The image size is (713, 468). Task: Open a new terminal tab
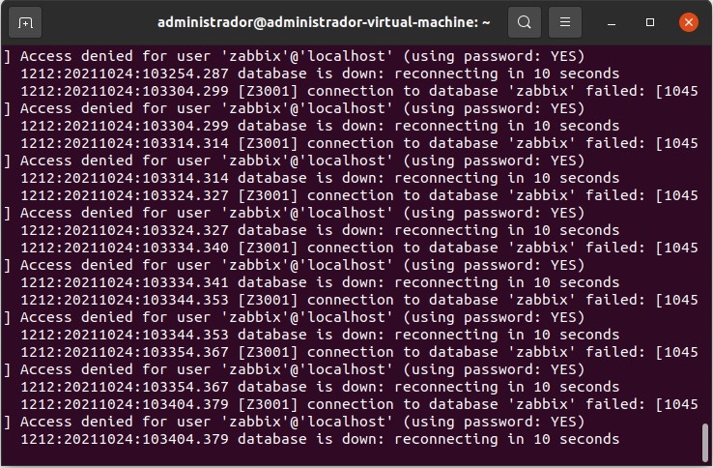25,22
